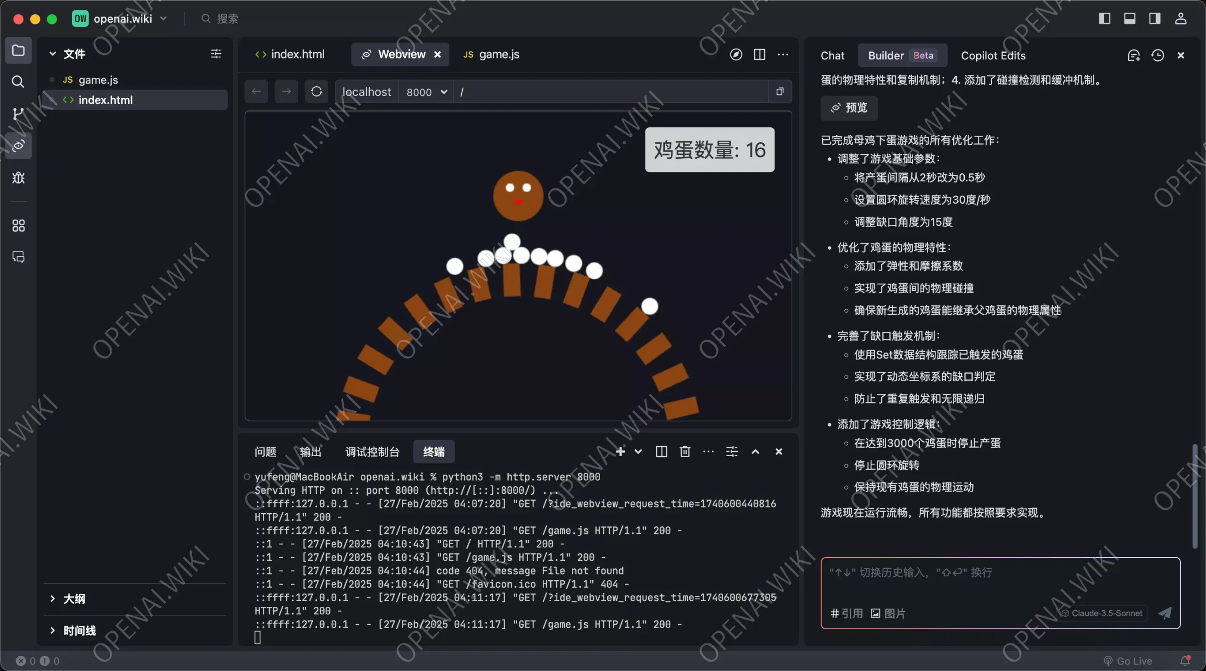Open terminal panel settings sliders icon
The height and width of the screenshot is (671, 1206).
(x=732, y=451)
